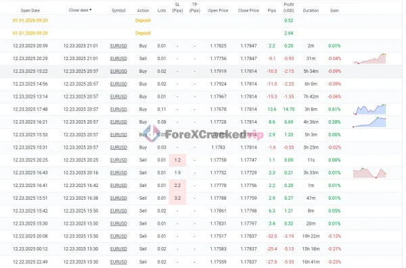Click the pips value -32.0
The image size is (406, 268).
pyautogui.click(x=272, y=236)
